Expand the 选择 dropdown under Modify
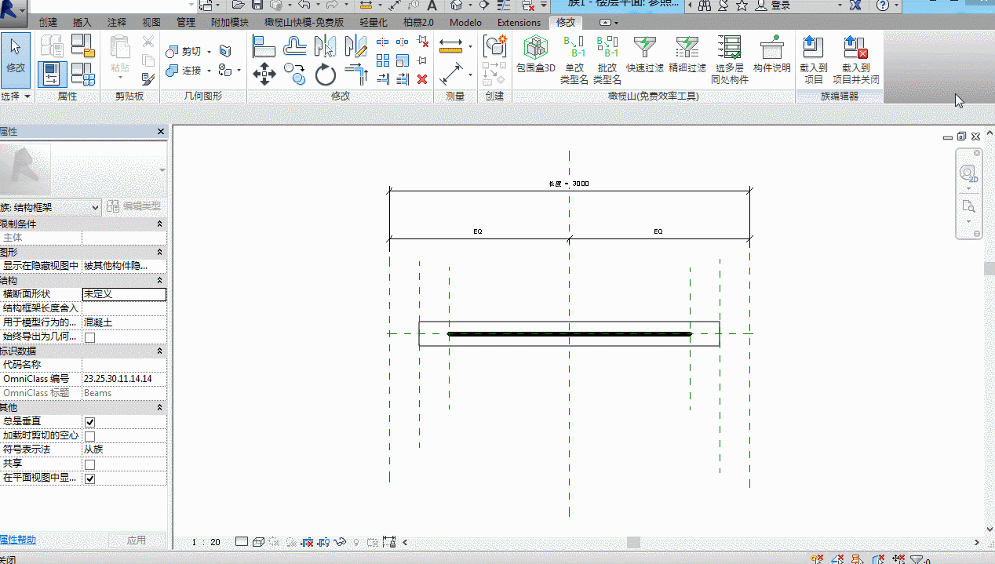Viewport: 995px width, 564px height. [x=16, y=96]
